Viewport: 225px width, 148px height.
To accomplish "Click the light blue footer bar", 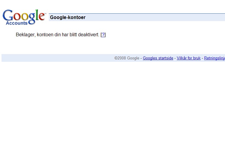I will 113,58.
